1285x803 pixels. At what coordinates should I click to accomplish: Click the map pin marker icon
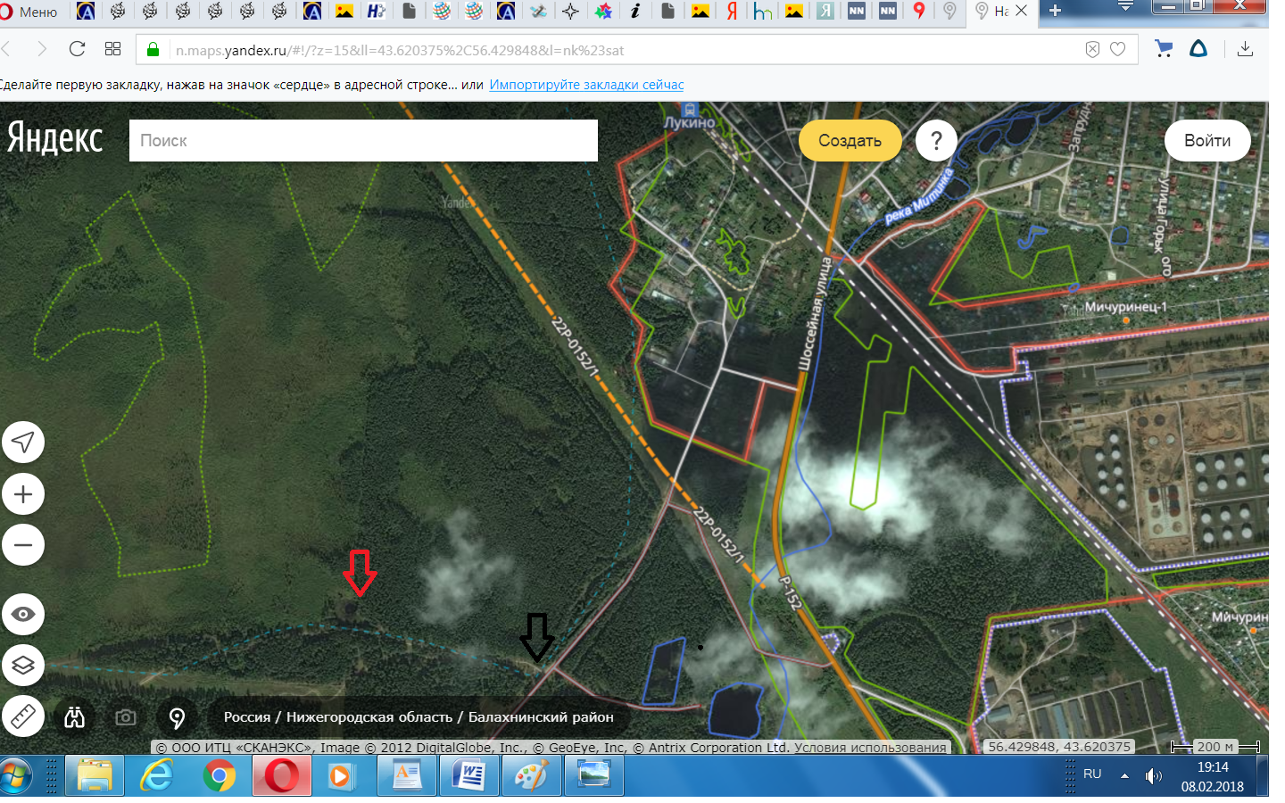coord(177,717)
